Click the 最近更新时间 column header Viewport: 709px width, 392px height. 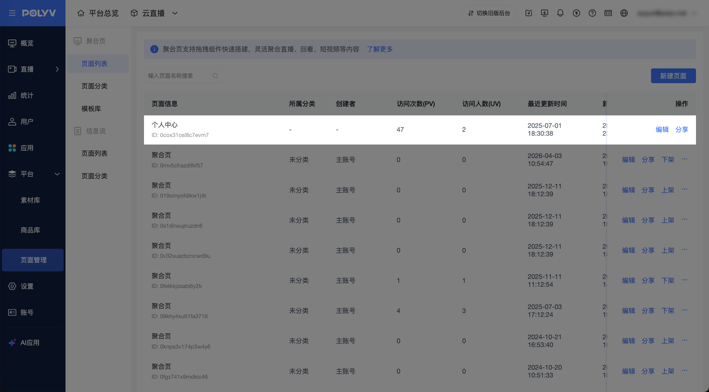pyautogui.click(x=547, y=104)
